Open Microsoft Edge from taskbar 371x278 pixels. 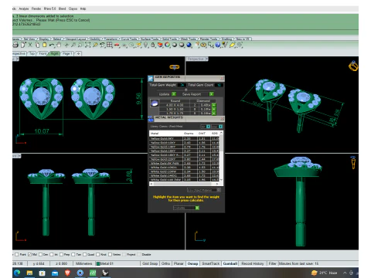pyautogui.click(x=17, y=273)
